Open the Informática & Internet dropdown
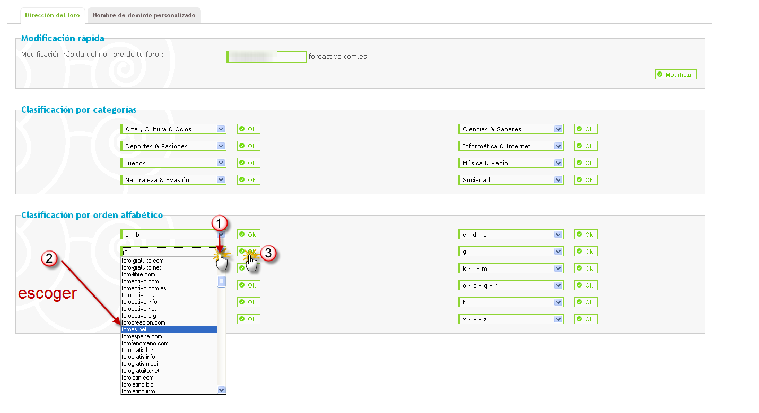The width and height of the screenshot is (759, 413). [x=510, y=146]
